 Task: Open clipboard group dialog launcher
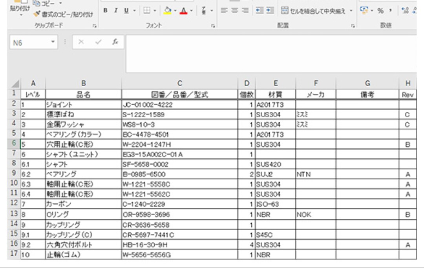(x=94, y=26)
